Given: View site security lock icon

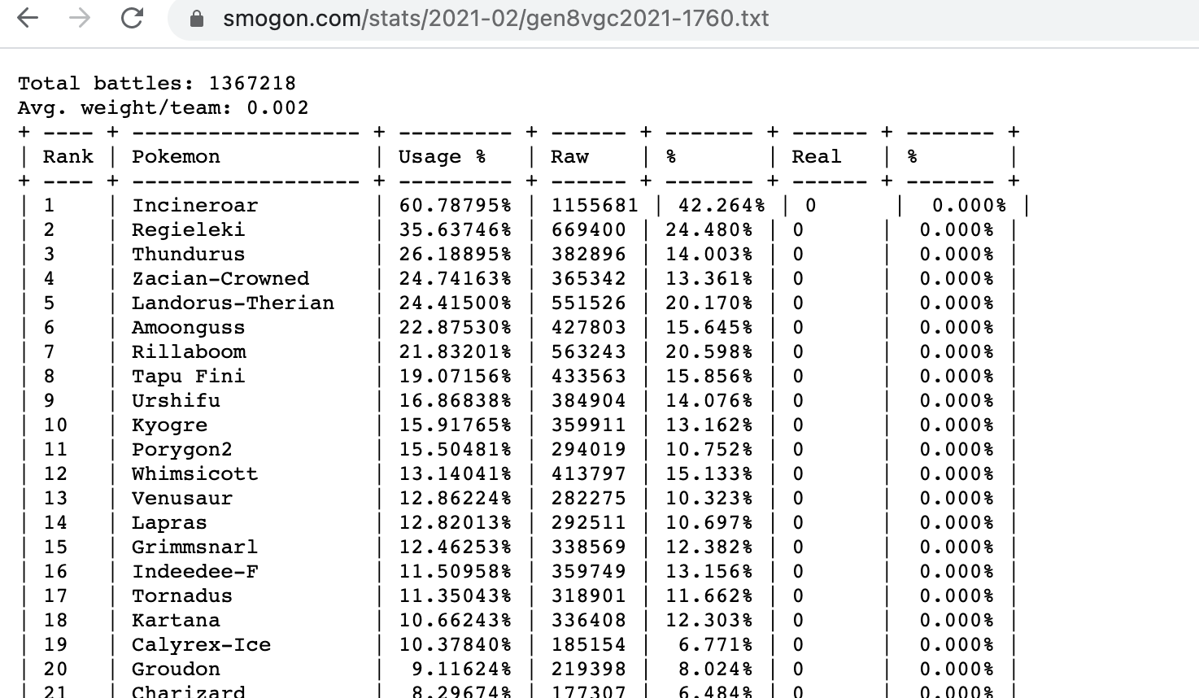Looking at the screenshot, I should click(196, 18).
